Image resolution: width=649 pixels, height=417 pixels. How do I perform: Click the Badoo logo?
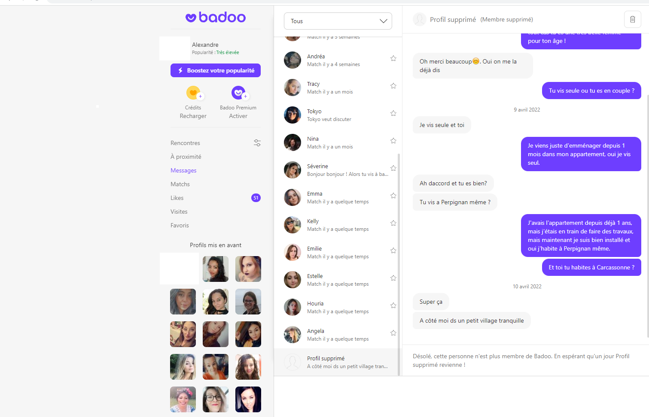(216, 17)
